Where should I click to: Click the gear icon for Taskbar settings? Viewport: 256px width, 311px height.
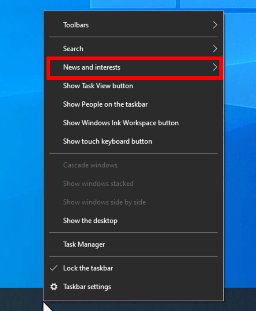coord(54,287)
